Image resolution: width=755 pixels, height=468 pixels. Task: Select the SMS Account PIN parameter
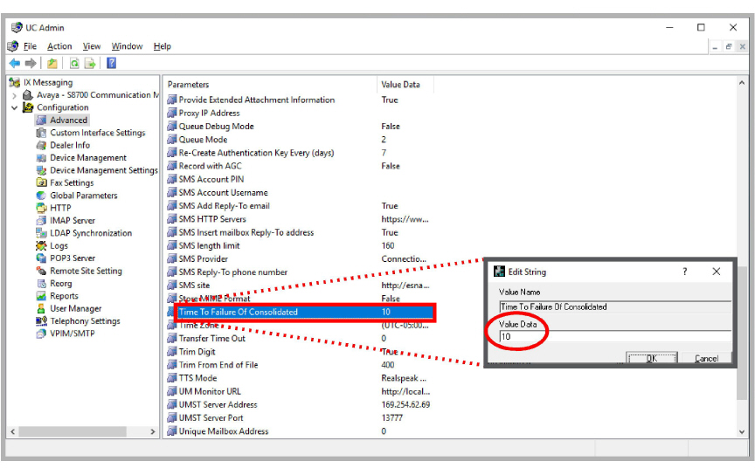(211, 179)
